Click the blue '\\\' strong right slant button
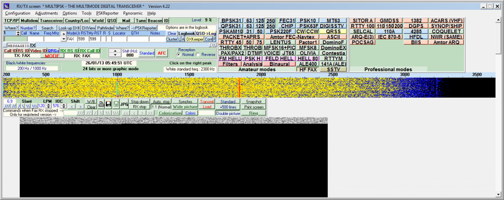 [x=35, y=106]
